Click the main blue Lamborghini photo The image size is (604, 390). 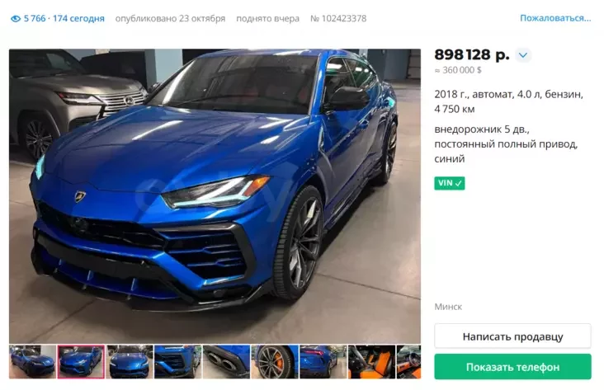[215, 196]
